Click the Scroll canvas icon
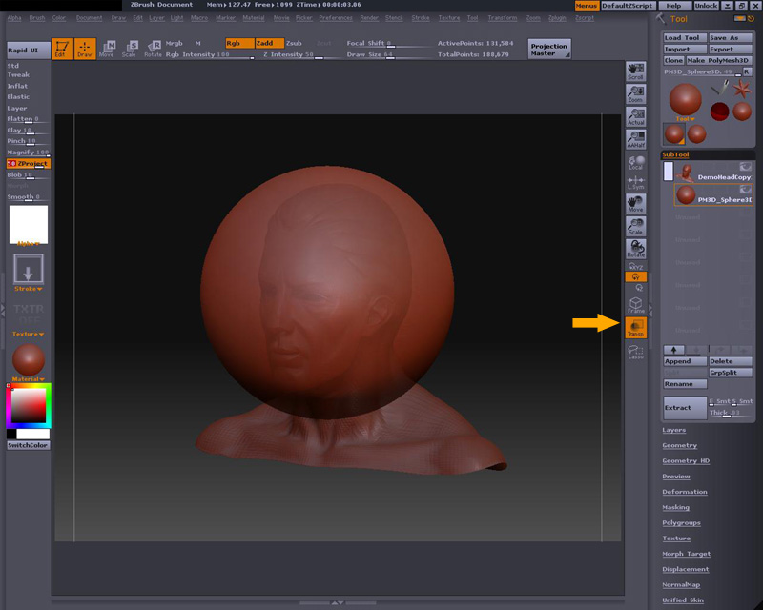The width and height of the screenshot is (763, 610). click(x=635, y=71)
